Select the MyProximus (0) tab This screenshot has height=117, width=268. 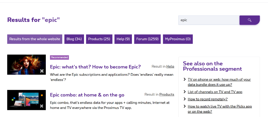tap(178, 39)
